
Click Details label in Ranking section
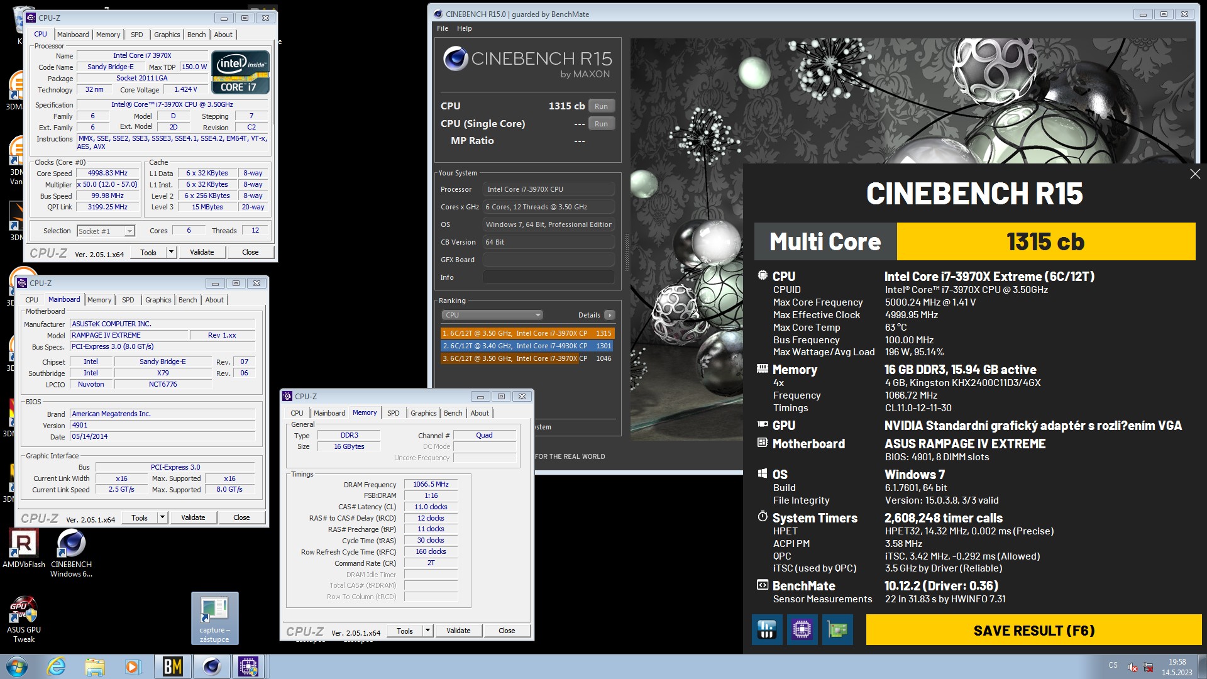(589, 315)
